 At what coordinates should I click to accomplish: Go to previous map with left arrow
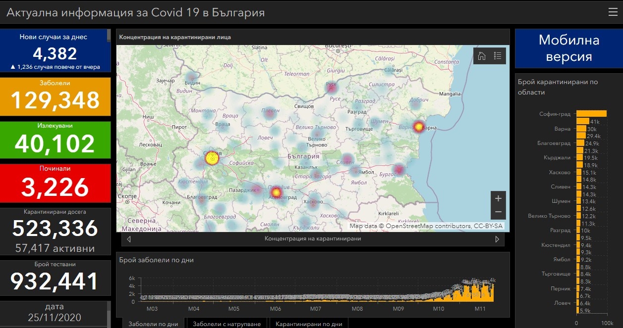click(x=129, y=239)
